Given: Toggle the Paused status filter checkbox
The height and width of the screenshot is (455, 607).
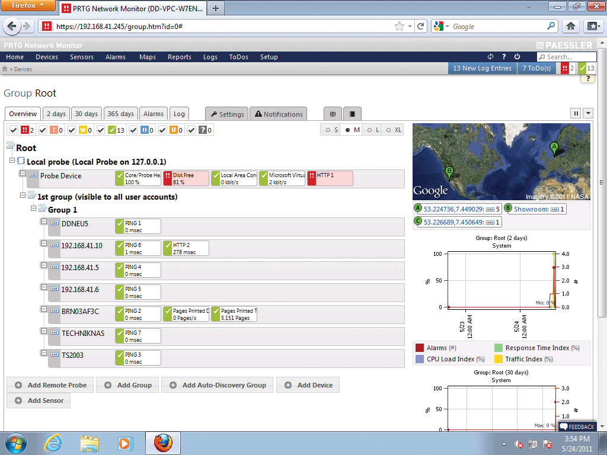Looking at the screenshot, I should coord(133,130).
